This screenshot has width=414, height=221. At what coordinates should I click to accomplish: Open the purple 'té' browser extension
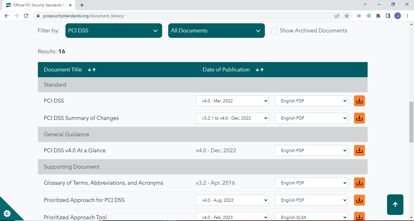click(x=359, y=16)
